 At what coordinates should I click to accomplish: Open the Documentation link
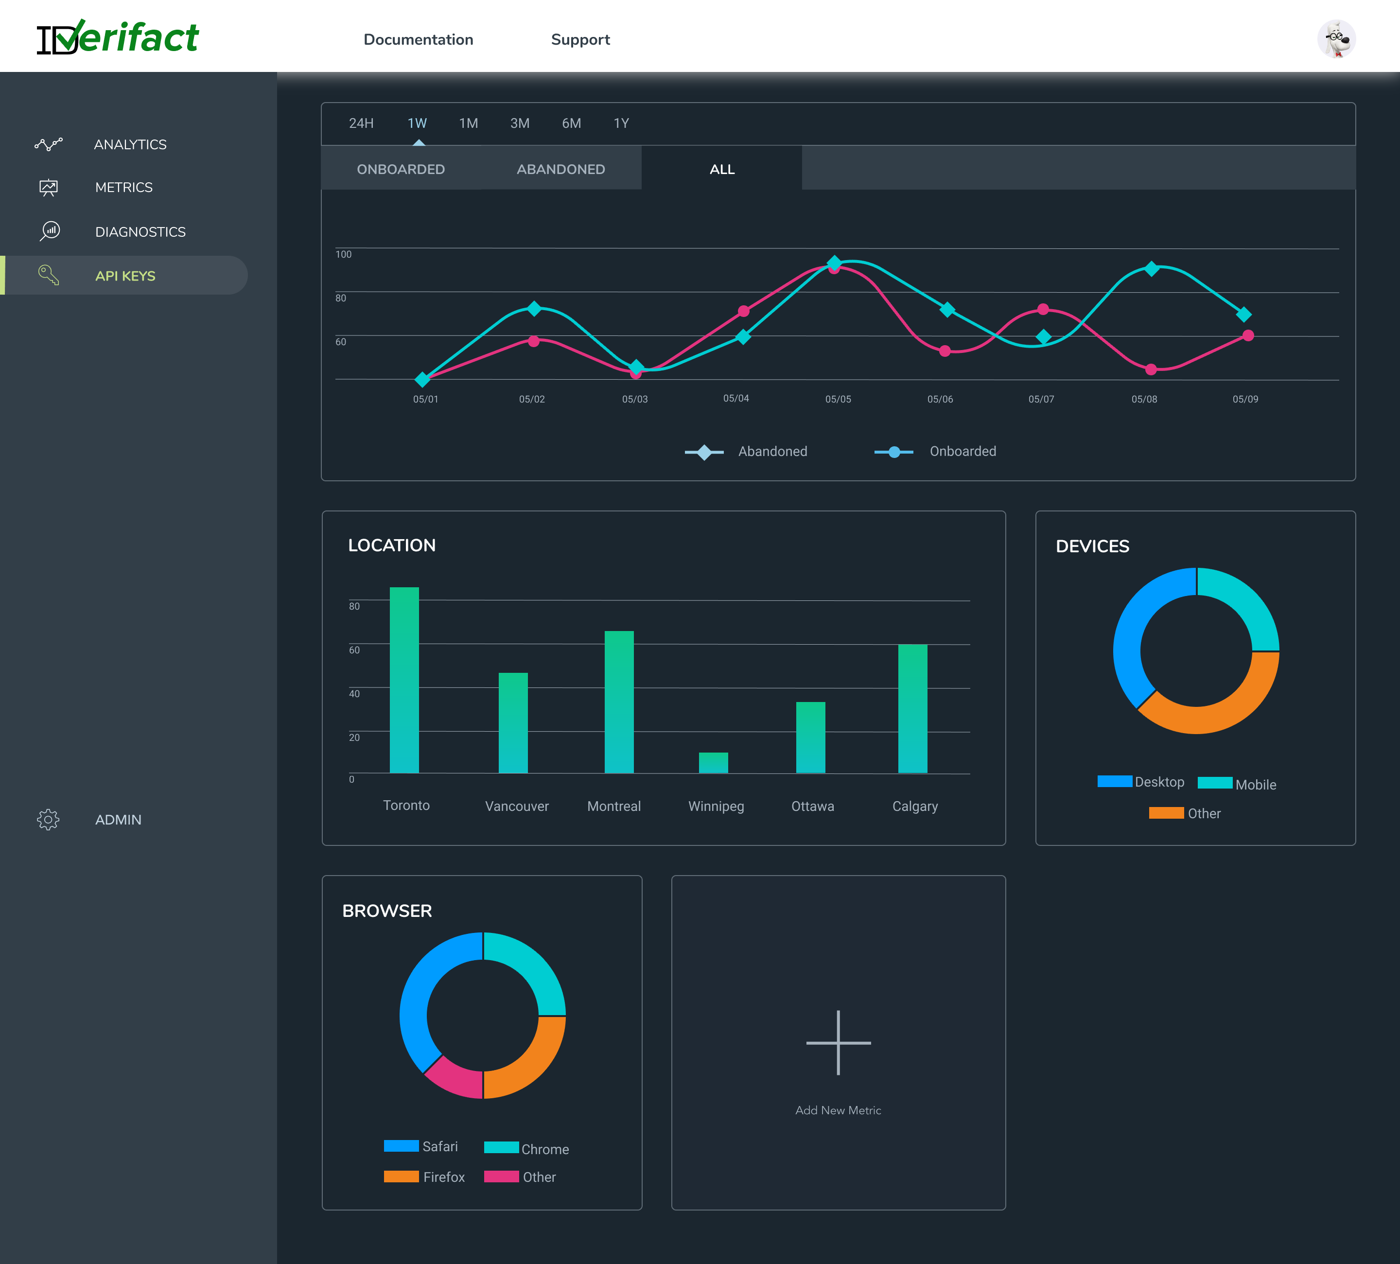(x=418, y=39)
